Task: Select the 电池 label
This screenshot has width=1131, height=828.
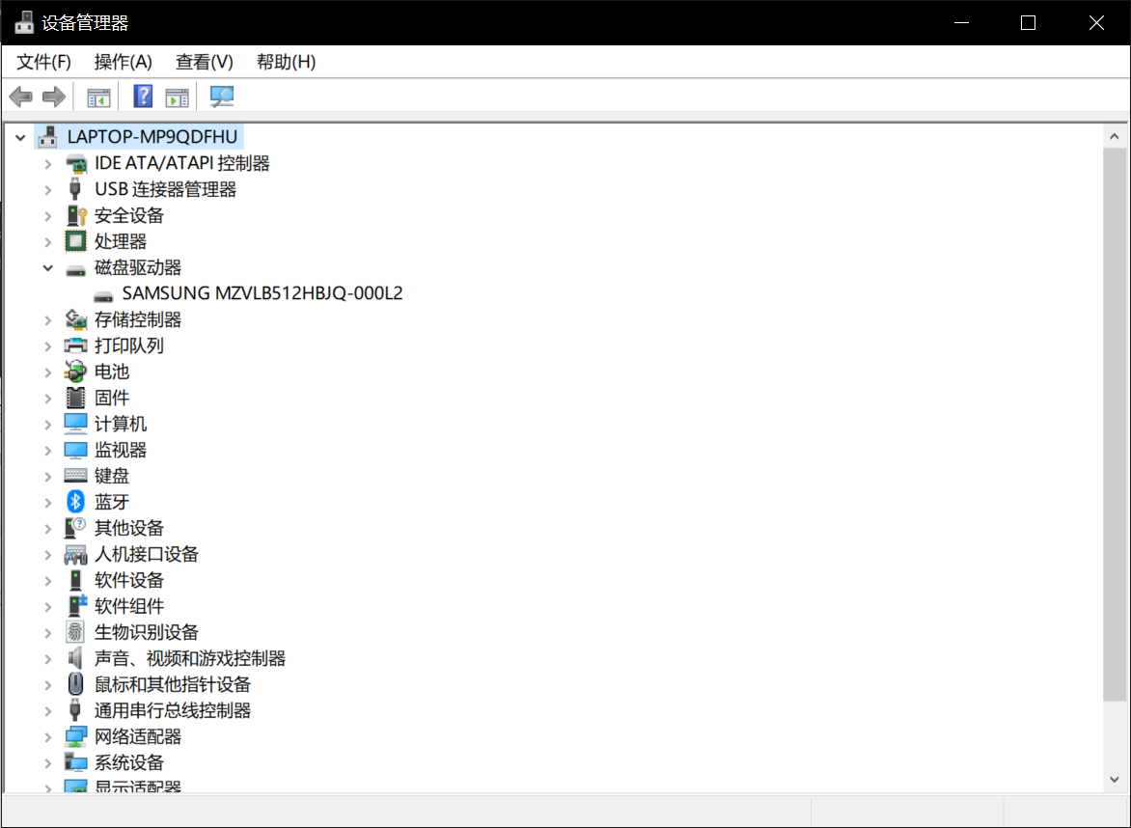Action: point(112,372)
